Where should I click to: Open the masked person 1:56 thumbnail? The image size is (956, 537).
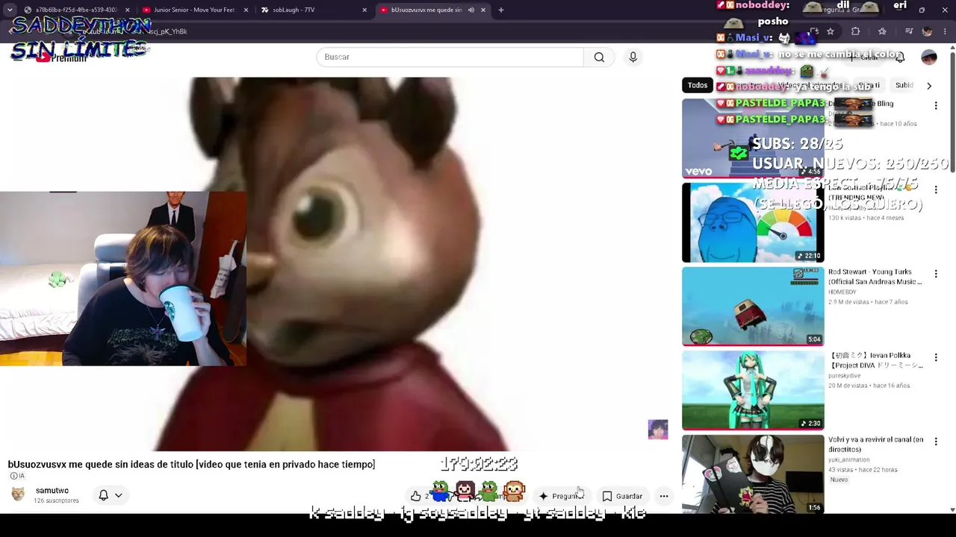tap(753, 474)
